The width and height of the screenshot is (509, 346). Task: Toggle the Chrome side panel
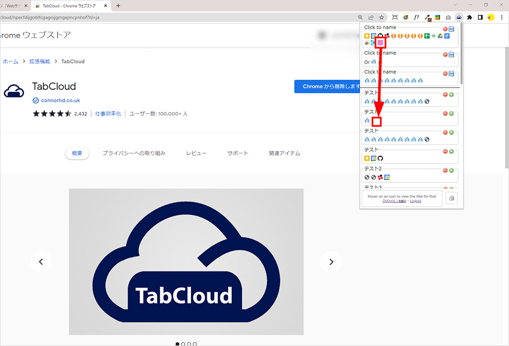pyautogui.click(x=480, y=17)
